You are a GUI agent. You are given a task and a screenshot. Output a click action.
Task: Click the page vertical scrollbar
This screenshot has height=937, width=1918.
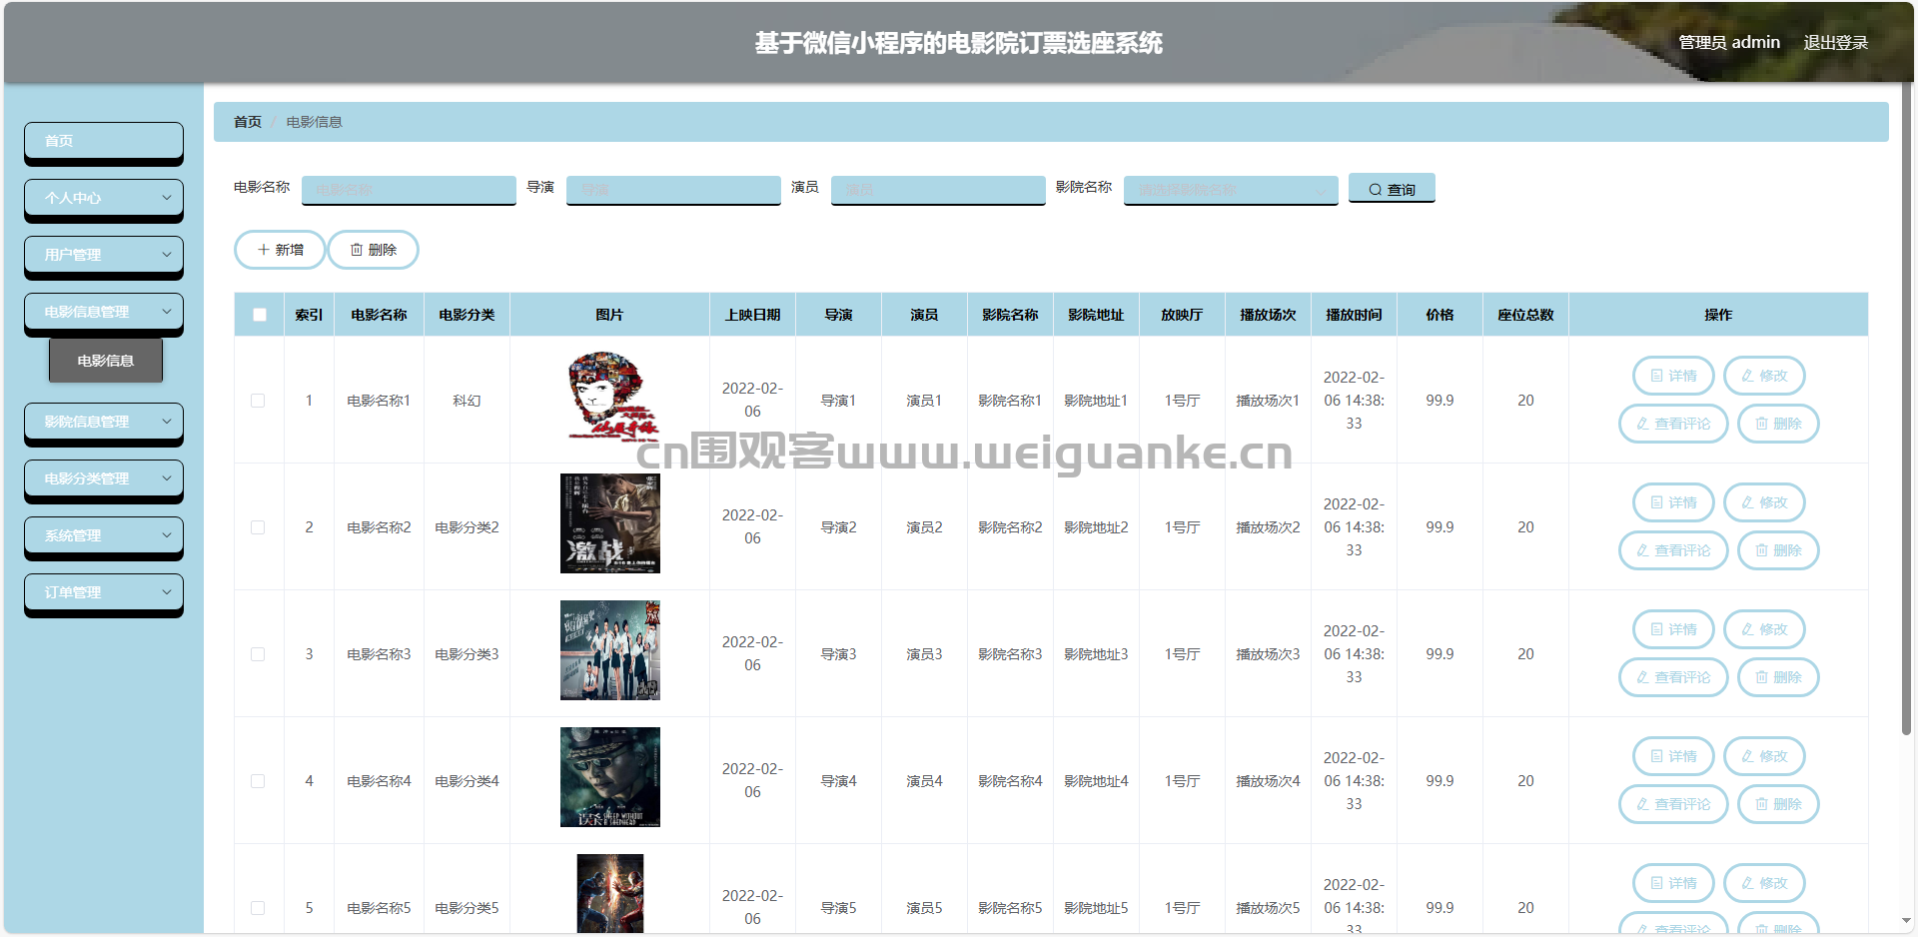(1906, 400)
